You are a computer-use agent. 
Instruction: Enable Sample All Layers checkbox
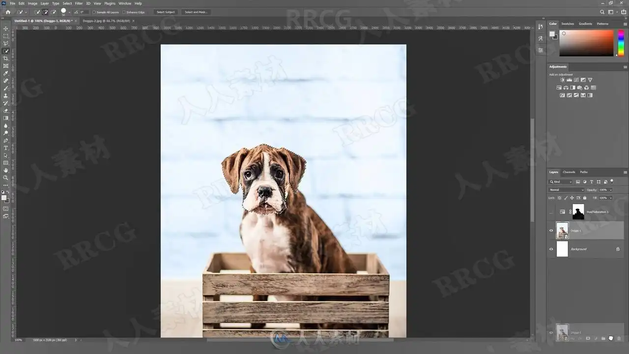(94, 12)
